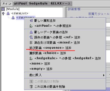Click the 所属モジュール label
Screen dimensions: 110x91
[99, 14]
